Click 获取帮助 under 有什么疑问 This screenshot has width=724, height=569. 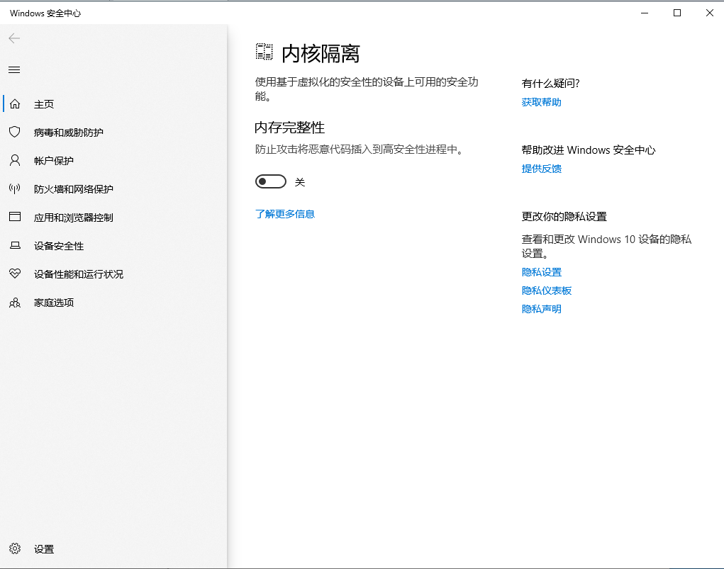[541, 101]
